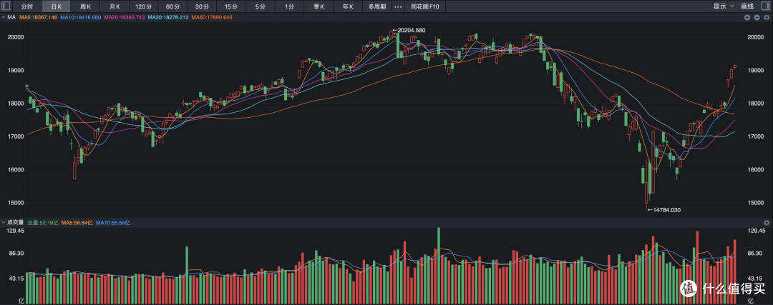Click the 14784.030 low price marker
Image resolution: width=773 pixels, height=305 pixels.
[x=663, y=210]
